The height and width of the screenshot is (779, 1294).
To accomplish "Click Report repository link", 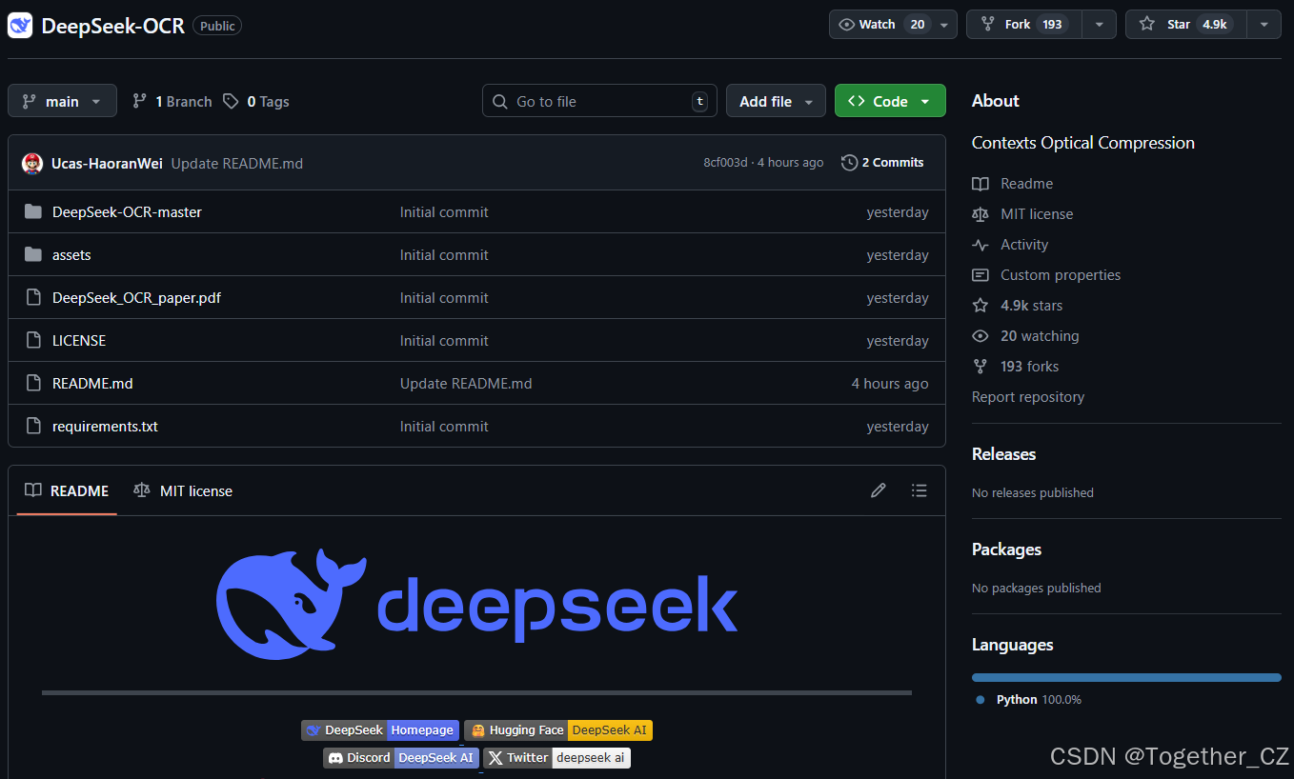I will pos(1028,397).
